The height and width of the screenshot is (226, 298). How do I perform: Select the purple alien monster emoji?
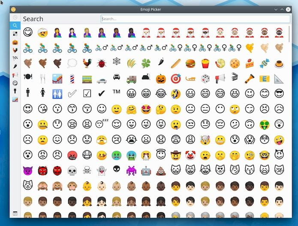[x=131, y=171]
